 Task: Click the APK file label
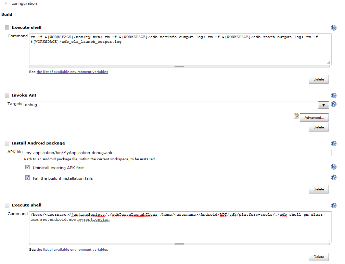pos(15,152)
